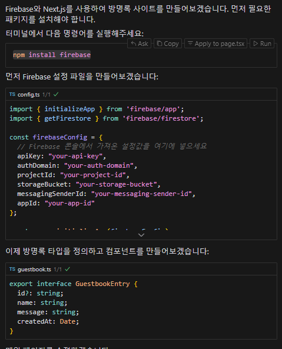Screen dimensions: 282x349
Task: Click the 'createdAt: Date;' line
Action: coord(48,321)
